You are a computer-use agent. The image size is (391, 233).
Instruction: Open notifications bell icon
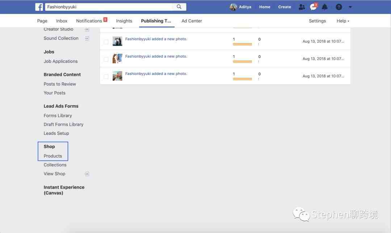tap(324, 7)
